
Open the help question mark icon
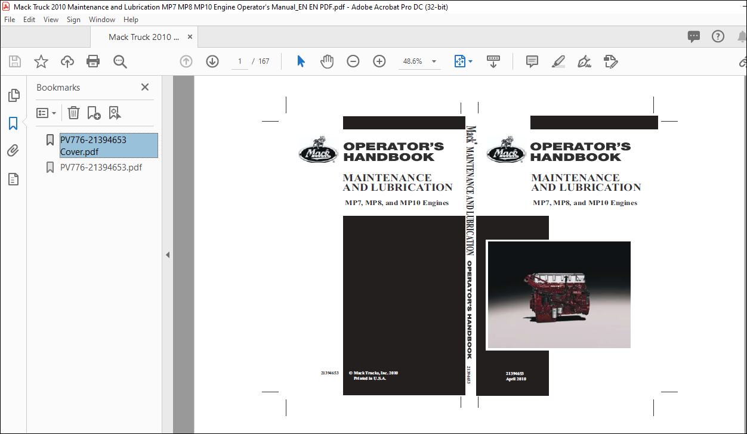(x=718, y=36)
